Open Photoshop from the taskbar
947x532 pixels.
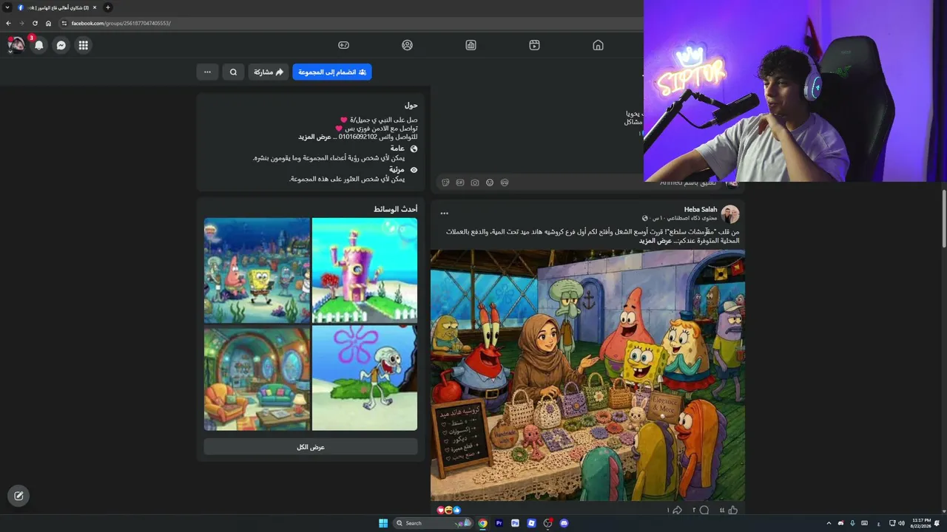[x=515, y=523]
